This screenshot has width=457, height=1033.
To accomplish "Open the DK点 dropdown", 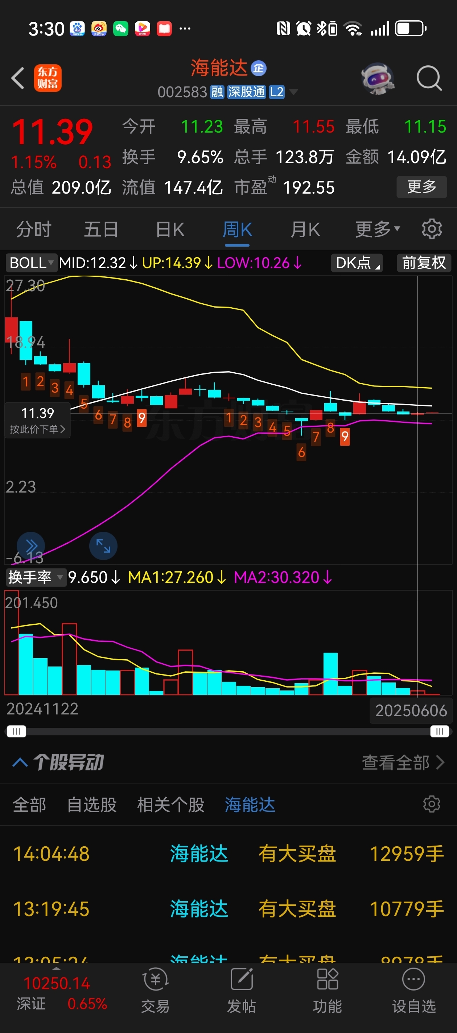I will pos(357,263).
